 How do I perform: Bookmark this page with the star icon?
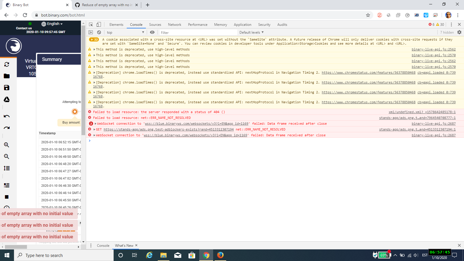tap(368, 15)
